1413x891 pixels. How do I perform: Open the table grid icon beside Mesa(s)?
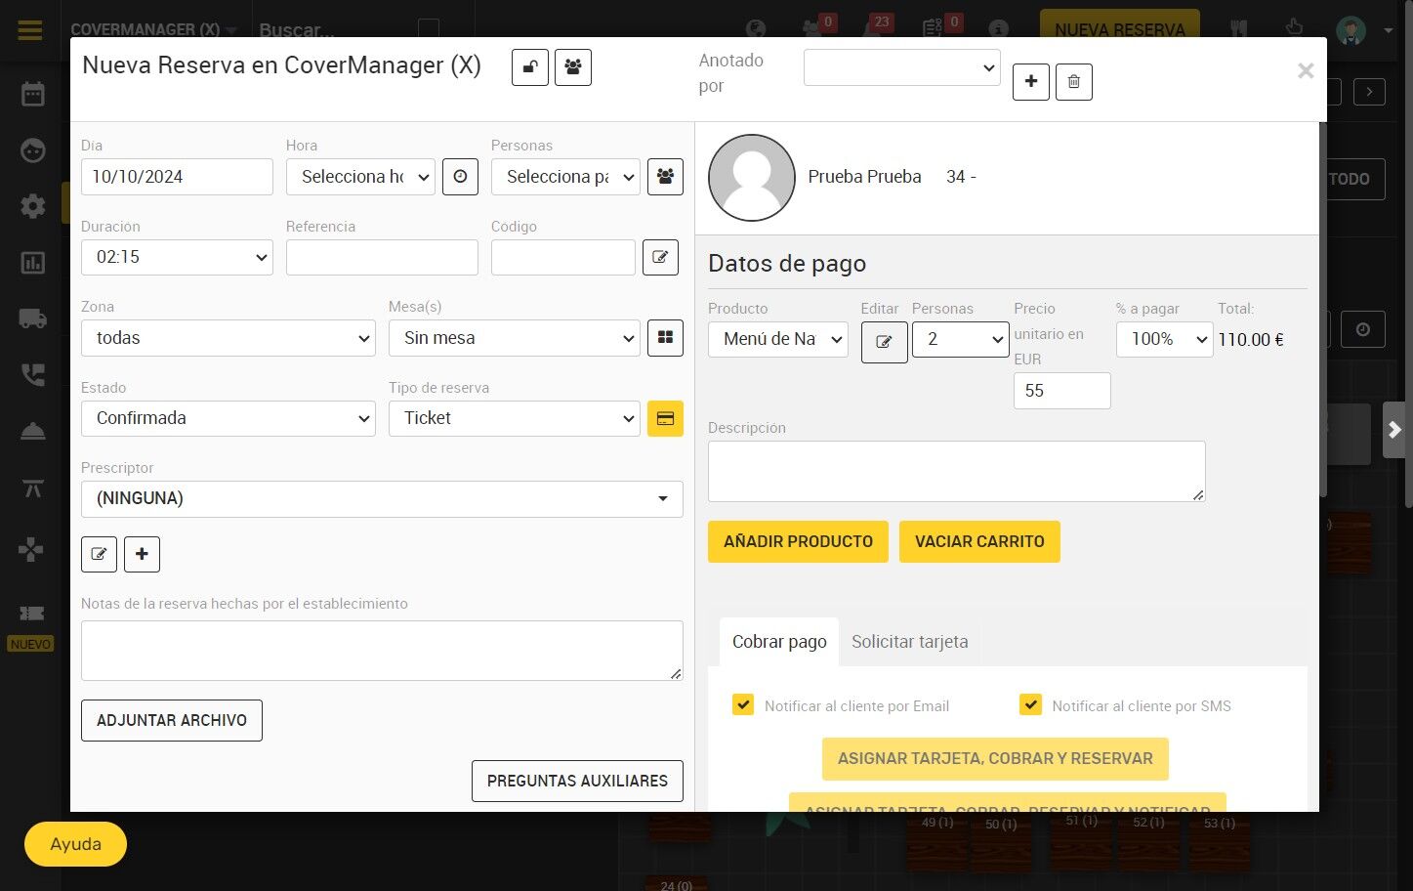click(665, 338)
